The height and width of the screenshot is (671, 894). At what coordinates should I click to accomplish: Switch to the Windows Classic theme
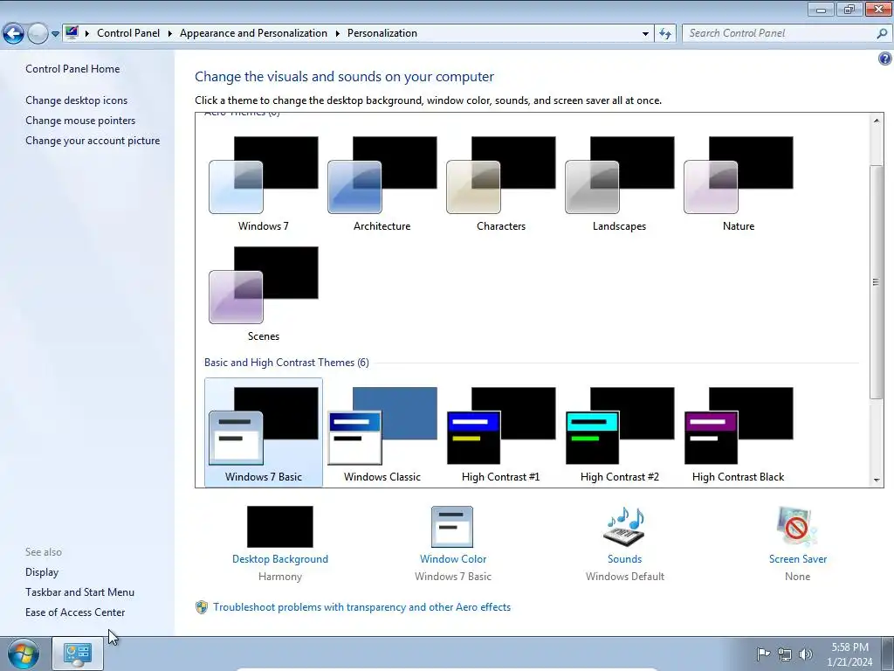[382, 432]
